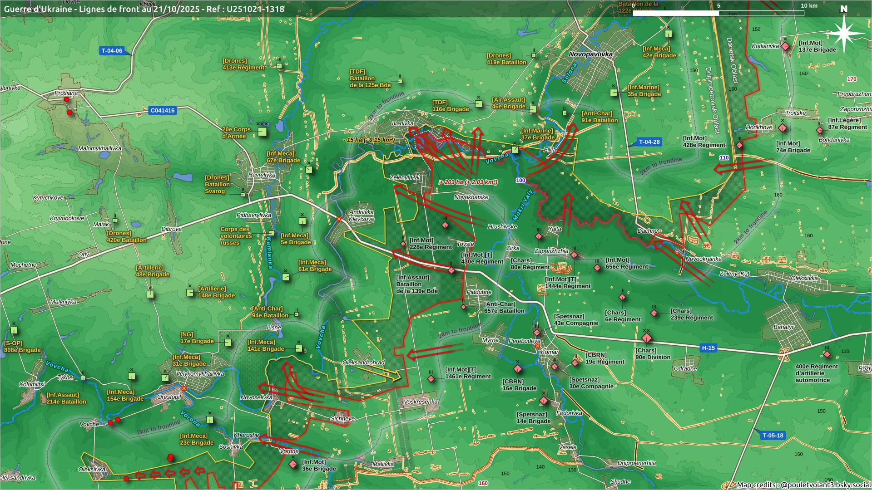Click the T-05-18 road sign

click(773, 435)
